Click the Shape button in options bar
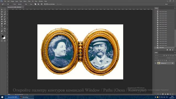This screenshot has height=99, width=176. [31, 4]
